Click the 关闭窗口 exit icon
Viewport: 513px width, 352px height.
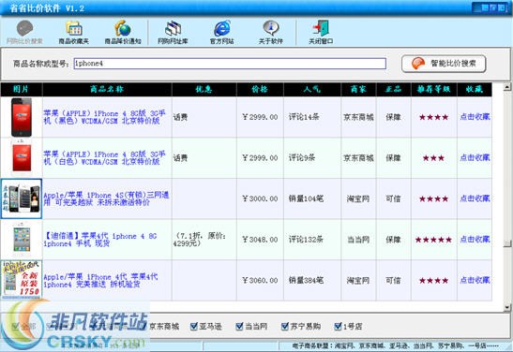coord(321,32)
